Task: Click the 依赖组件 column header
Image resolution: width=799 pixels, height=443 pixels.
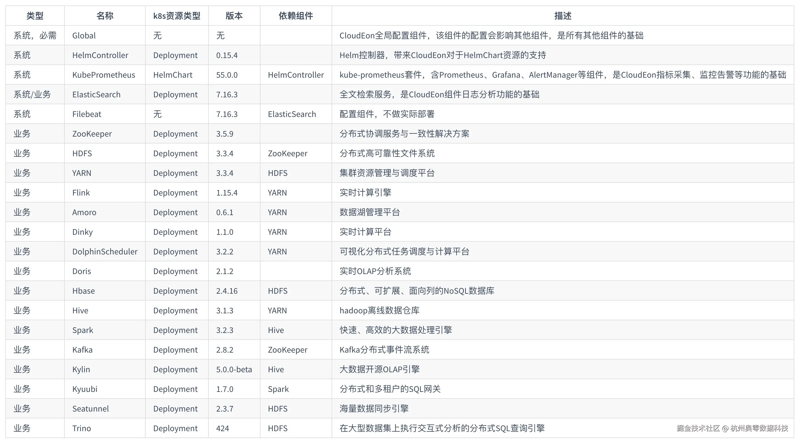Action: pos(295,16)
